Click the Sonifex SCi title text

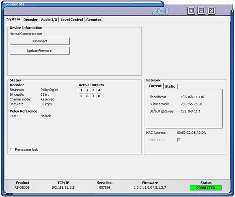pos(14,4)
